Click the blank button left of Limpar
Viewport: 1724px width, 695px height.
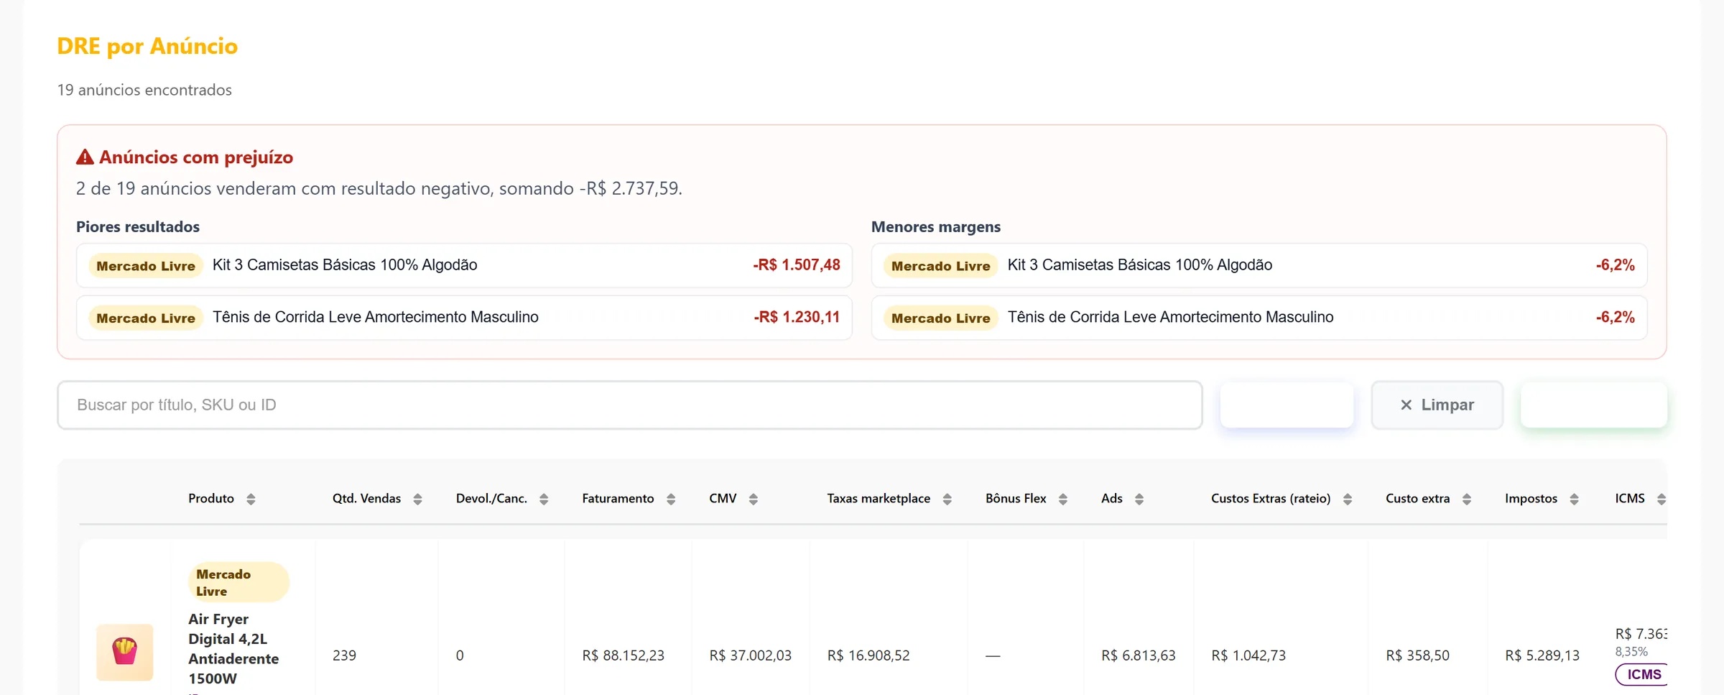tap(1287, 405)
